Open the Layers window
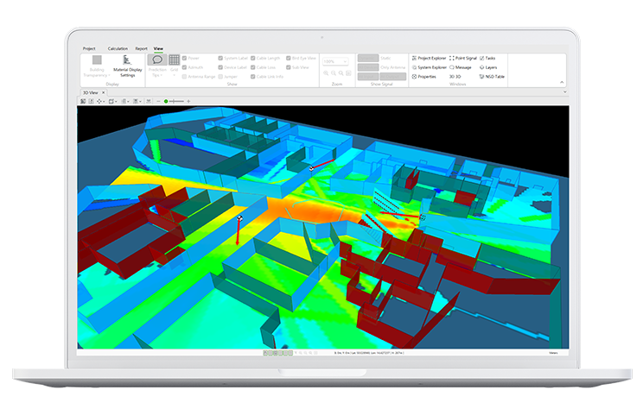Image resolution: width=643 pixels, height=415 pixels. (x=488, y=67)
